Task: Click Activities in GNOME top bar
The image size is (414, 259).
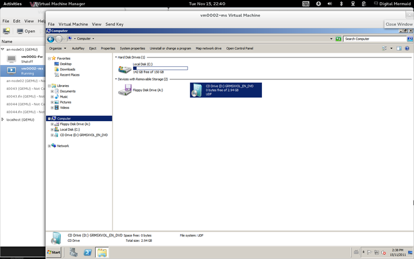Action: [12, 4]
